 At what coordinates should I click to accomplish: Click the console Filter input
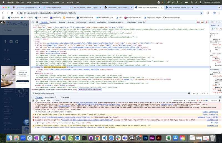pos(112,100)
